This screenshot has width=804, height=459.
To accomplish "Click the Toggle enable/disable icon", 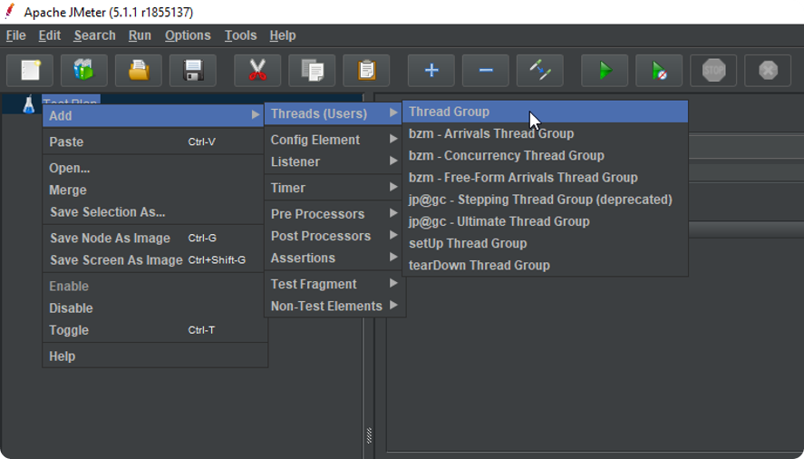I will pyautogui.click(x=540, y=71).
